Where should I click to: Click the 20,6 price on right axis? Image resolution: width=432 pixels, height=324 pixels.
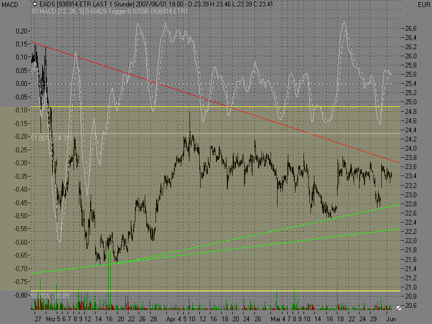pos(411,306)
